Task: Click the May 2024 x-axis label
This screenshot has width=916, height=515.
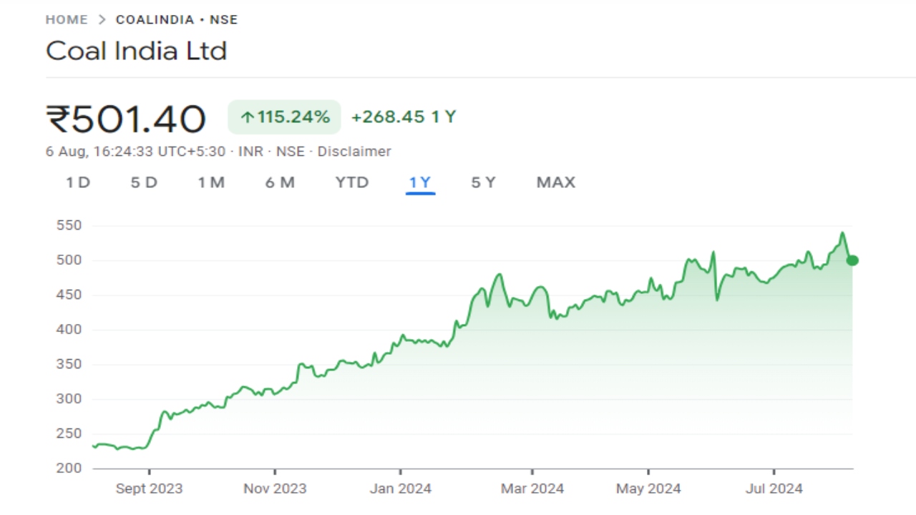Action: (648, 489)
